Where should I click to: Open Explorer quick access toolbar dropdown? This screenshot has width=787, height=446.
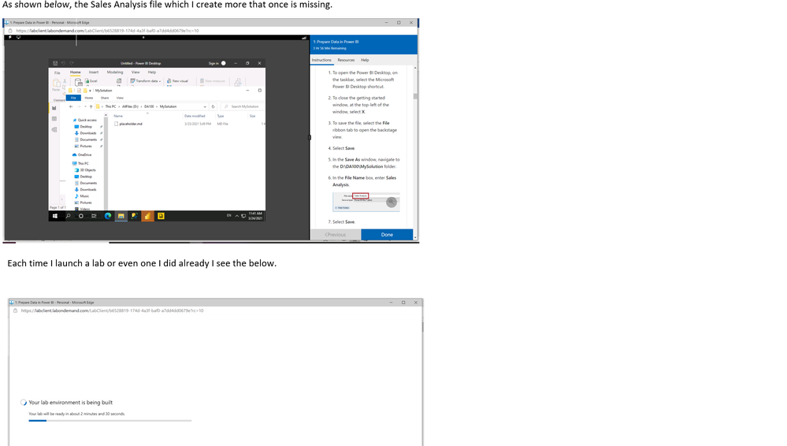point(90,91)
